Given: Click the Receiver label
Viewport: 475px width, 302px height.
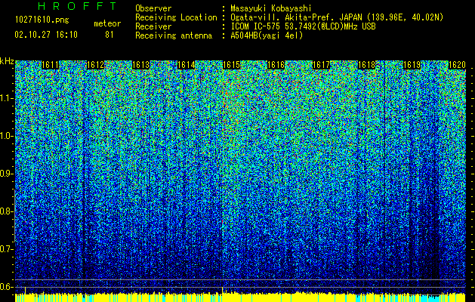Looking at the screenshot, I should click(153, 26).
